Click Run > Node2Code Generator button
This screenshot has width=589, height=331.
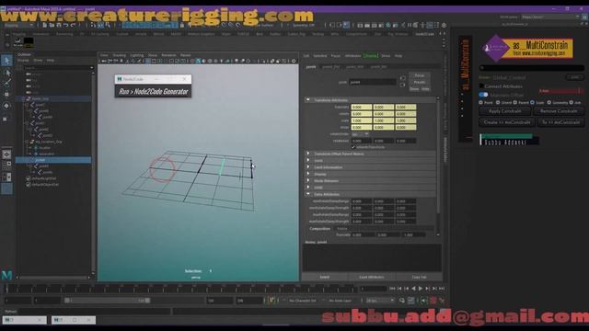click(154, 92)
